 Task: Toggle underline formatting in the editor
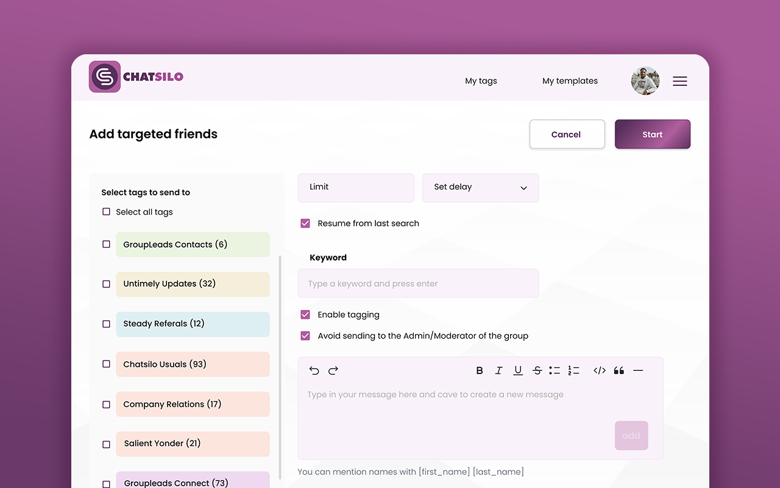[518, 370]
